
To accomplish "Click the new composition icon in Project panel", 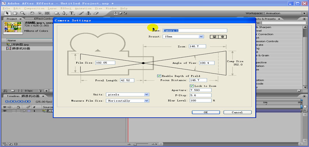I will coord(20,91).
